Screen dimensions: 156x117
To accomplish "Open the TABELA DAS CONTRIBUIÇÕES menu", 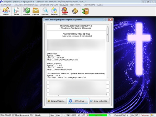I will click(x=26, y=5).
